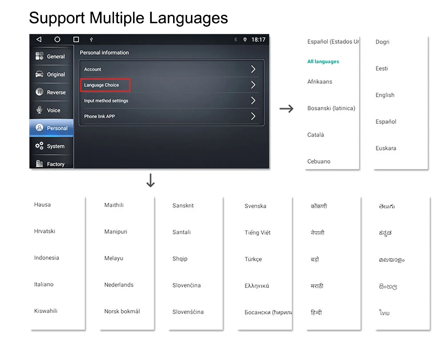
Task: Tap the recent apps square icon
Action: click(x=76, y=40)
